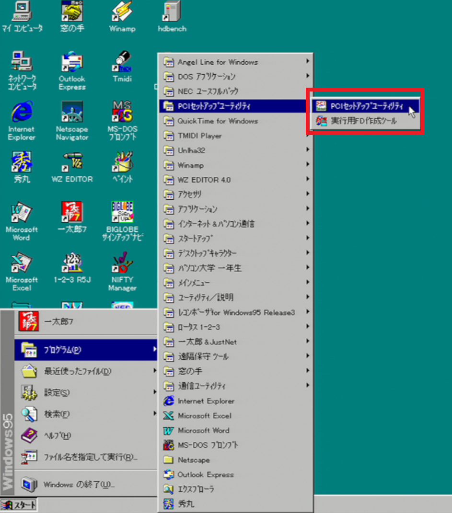Expand the ロータス 1-2-3 program group
452x513 pixels.
click(236, 327)
